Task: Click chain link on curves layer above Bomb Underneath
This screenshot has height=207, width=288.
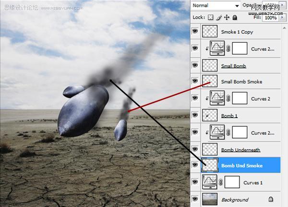Action: coord(228,132)
